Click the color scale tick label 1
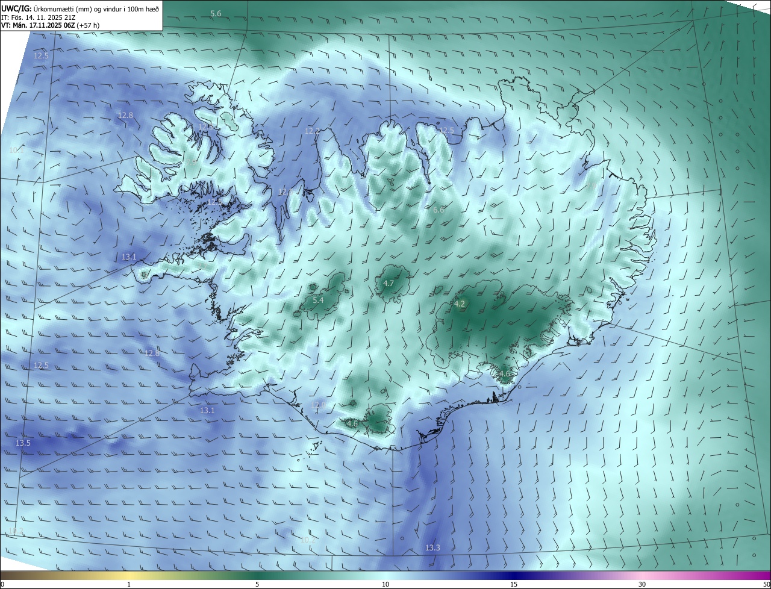This screenshot has height=589, width=771. (x=129, y=584)
